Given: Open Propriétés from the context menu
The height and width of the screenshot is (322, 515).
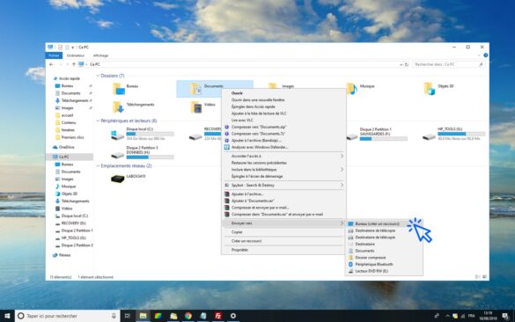Looking at the screenshot, I should (x=239, y=250).
